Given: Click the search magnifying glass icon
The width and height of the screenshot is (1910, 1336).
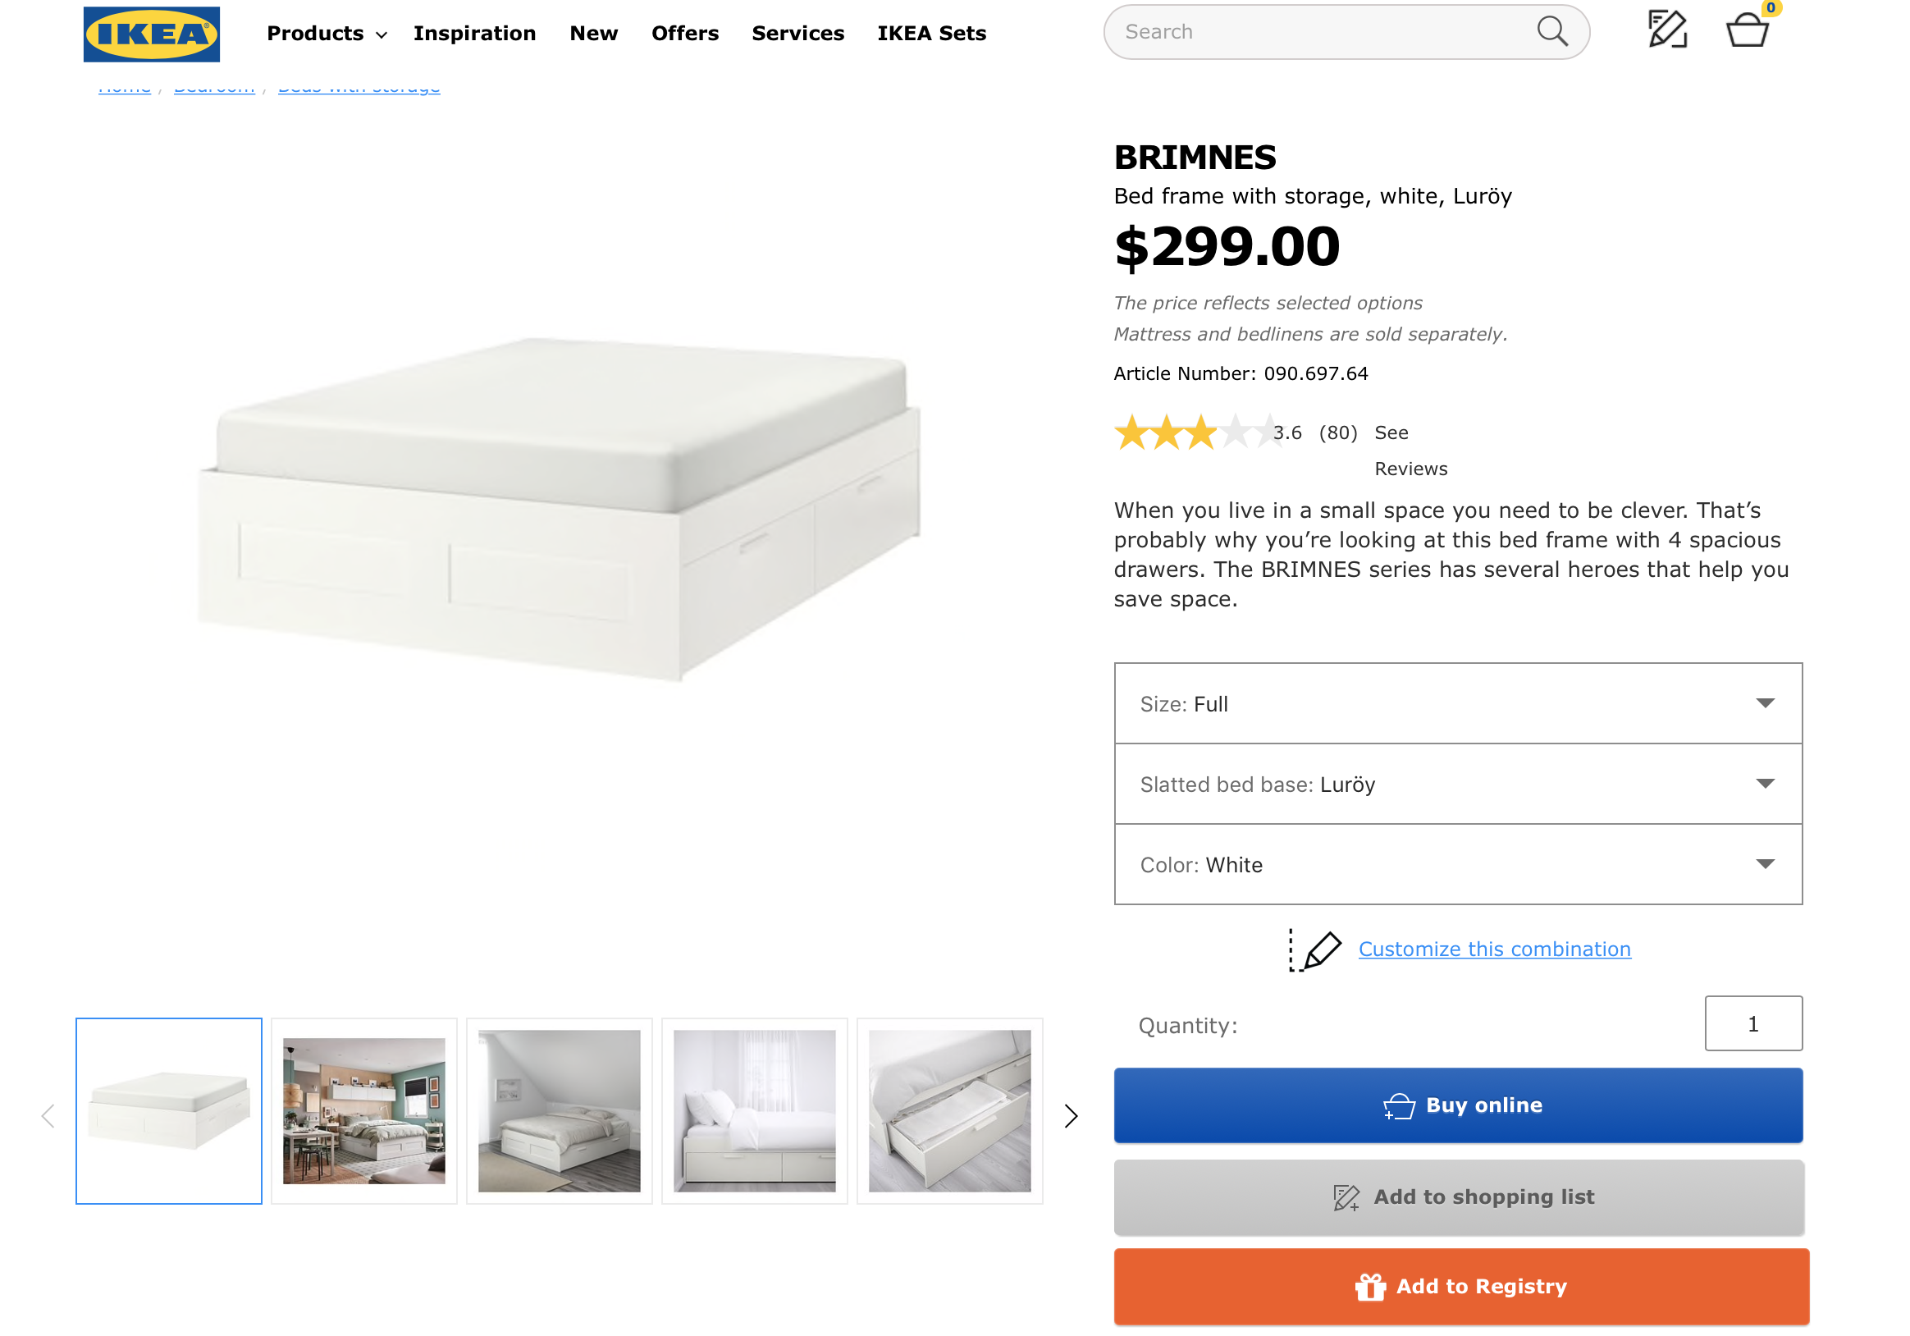Looking at the screenshot, I should (1551, 32).
